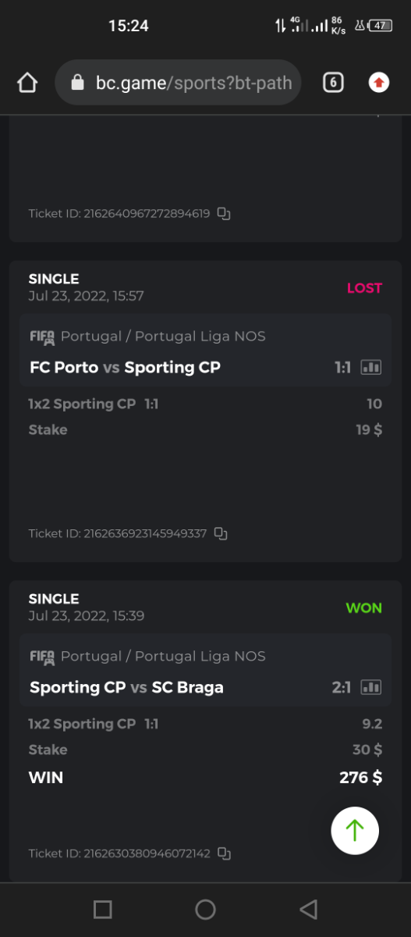Tap the Android home circle button
411x937 pixels.
(205, 909)
